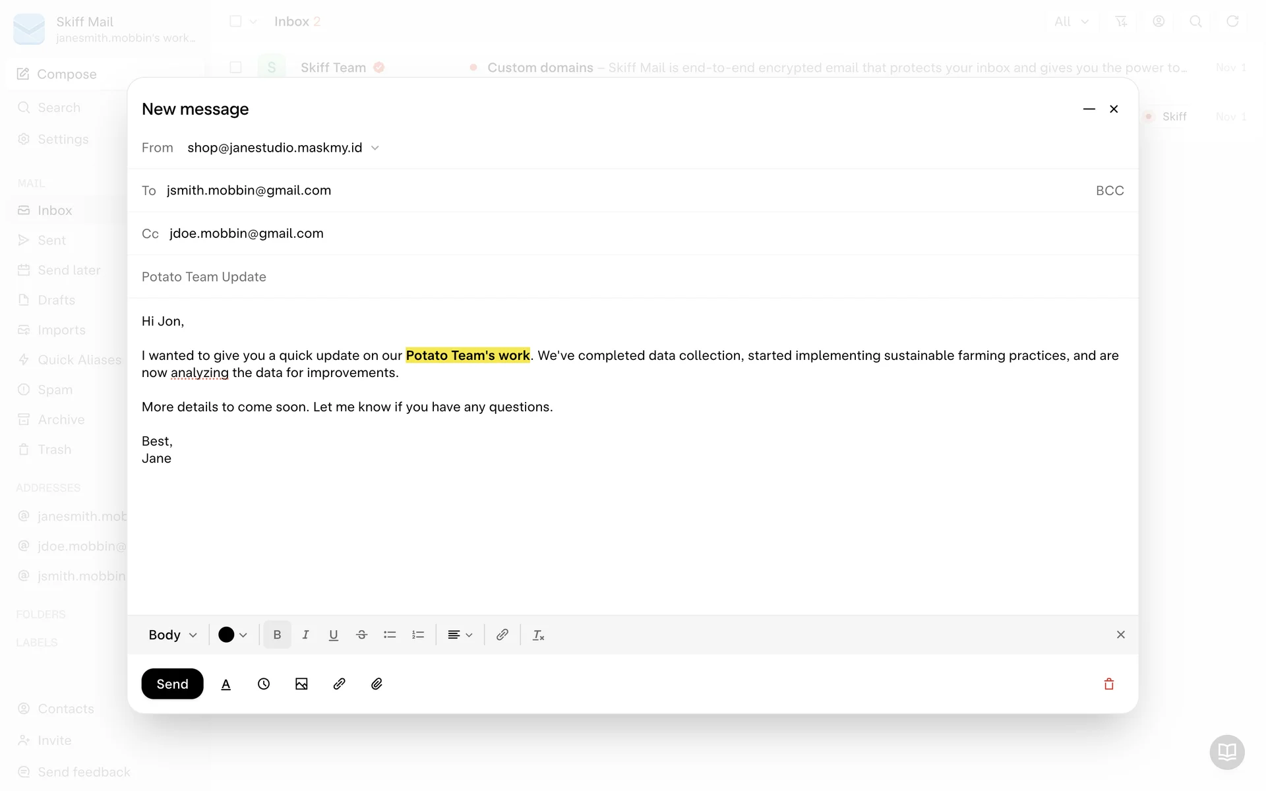Close the formatting toolbar

pyautogui.click(x=1120, y=635)
